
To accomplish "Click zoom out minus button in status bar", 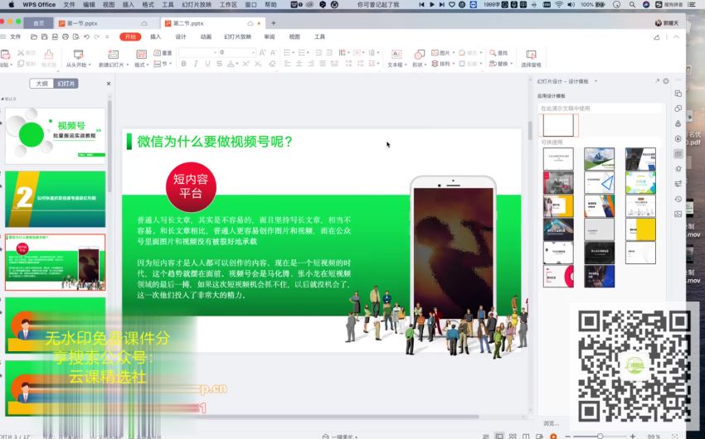I will [568, 436].
